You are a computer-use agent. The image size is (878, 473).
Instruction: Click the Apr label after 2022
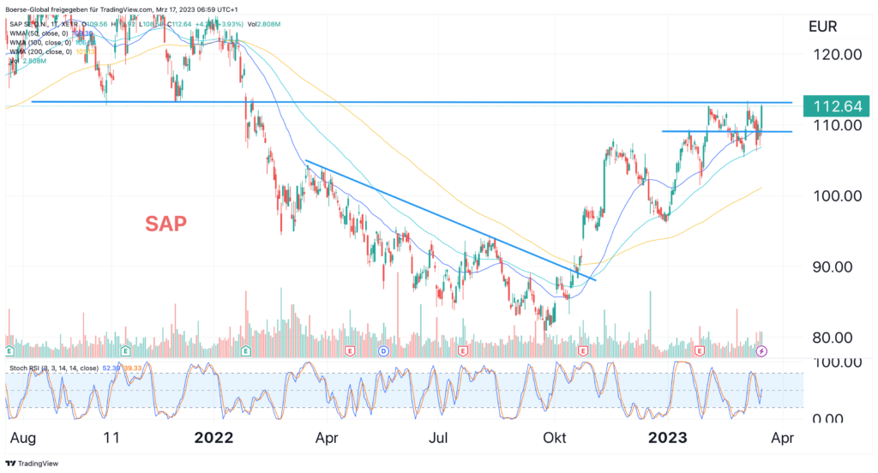[x=327, y=438]
